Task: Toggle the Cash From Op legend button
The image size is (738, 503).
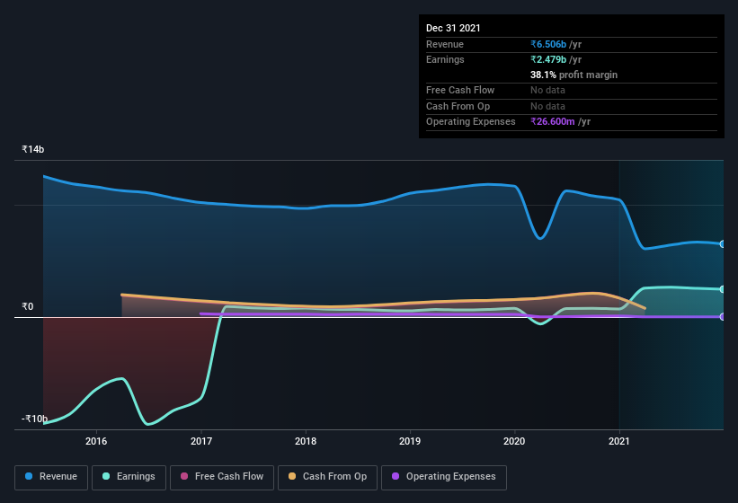Action: (x=327, y=477)
